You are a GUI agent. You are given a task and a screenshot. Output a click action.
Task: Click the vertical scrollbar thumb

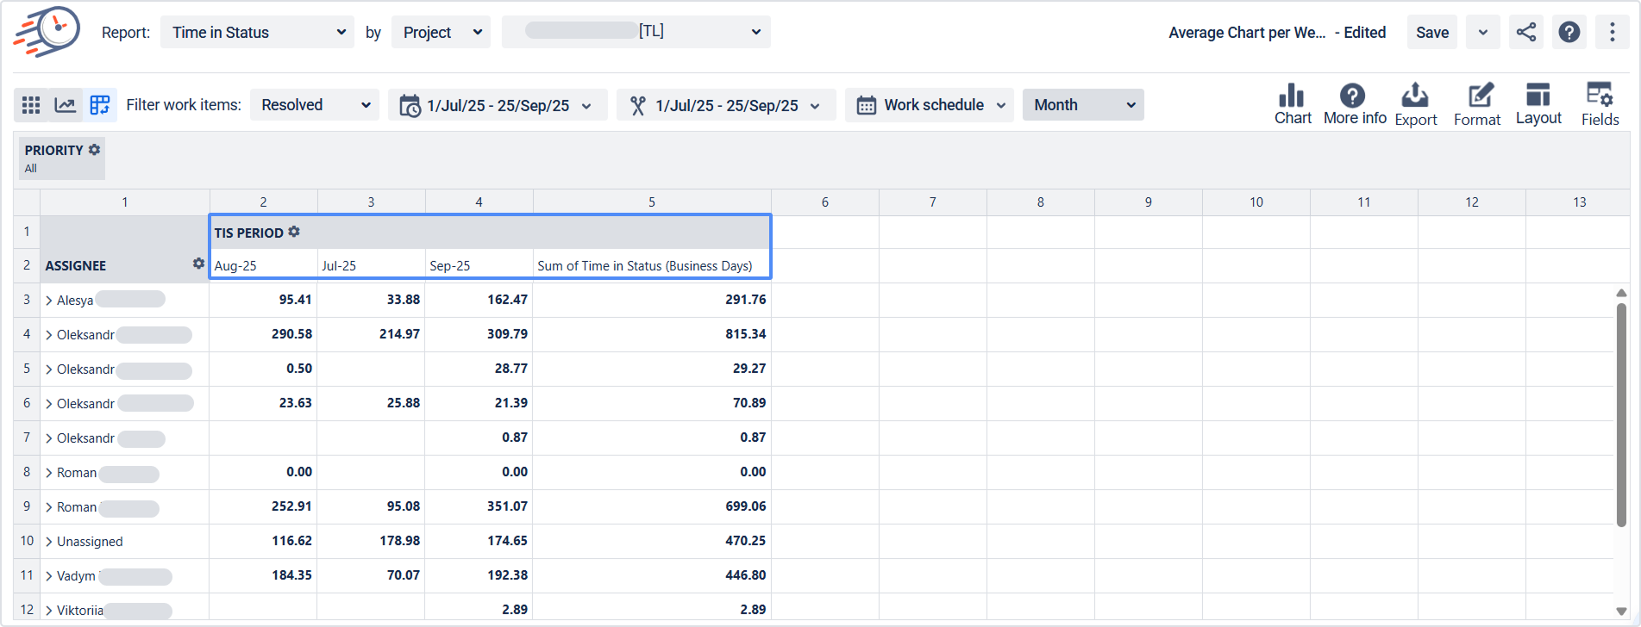click(x=1621, y=413)
